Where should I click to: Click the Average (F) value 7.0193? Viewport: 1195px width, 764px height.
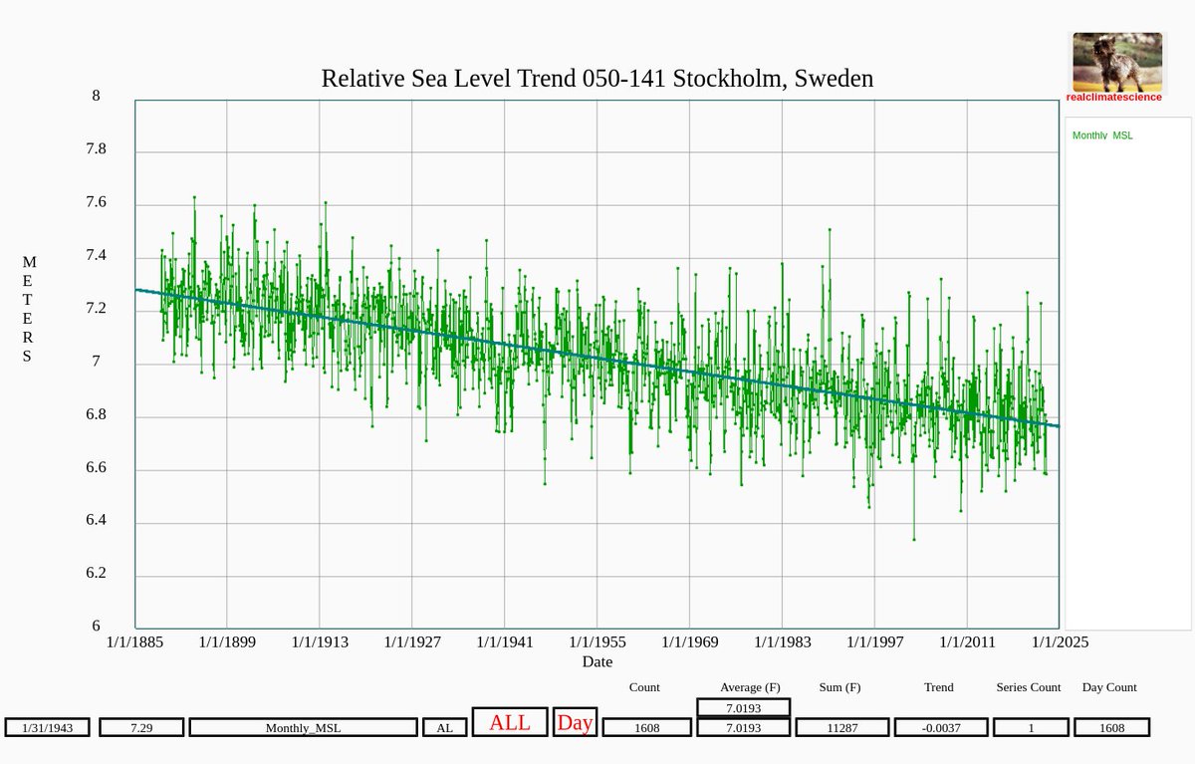click(x=742, y=726)
